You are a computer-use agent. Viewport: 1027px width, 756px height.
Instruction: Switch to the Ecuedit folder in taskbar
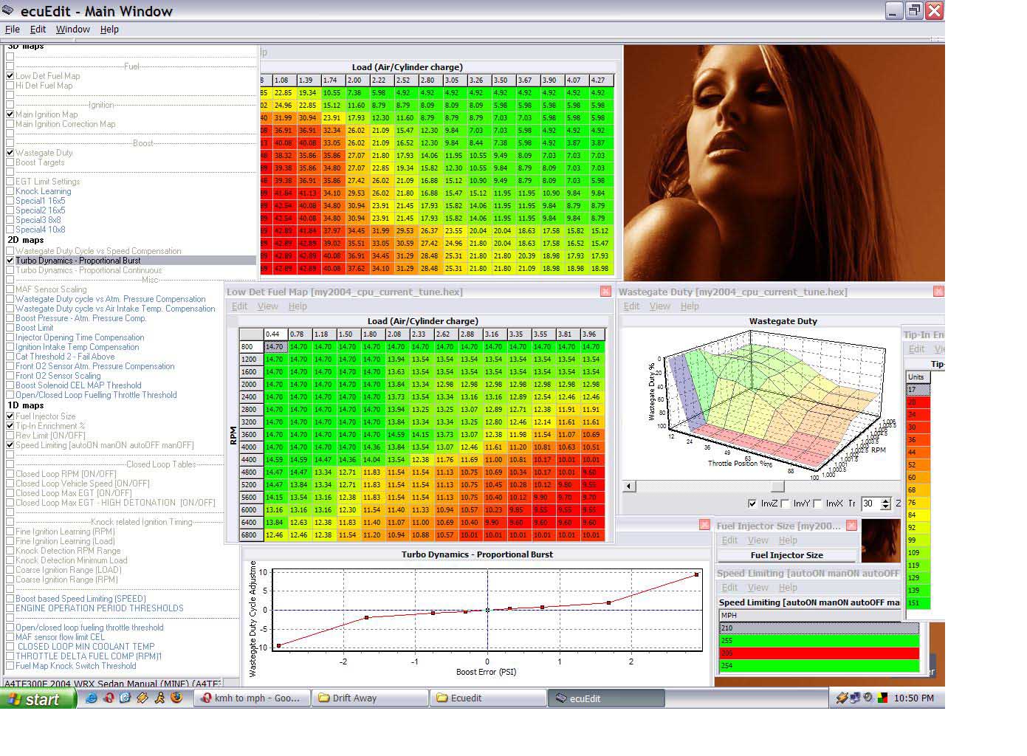487,698
